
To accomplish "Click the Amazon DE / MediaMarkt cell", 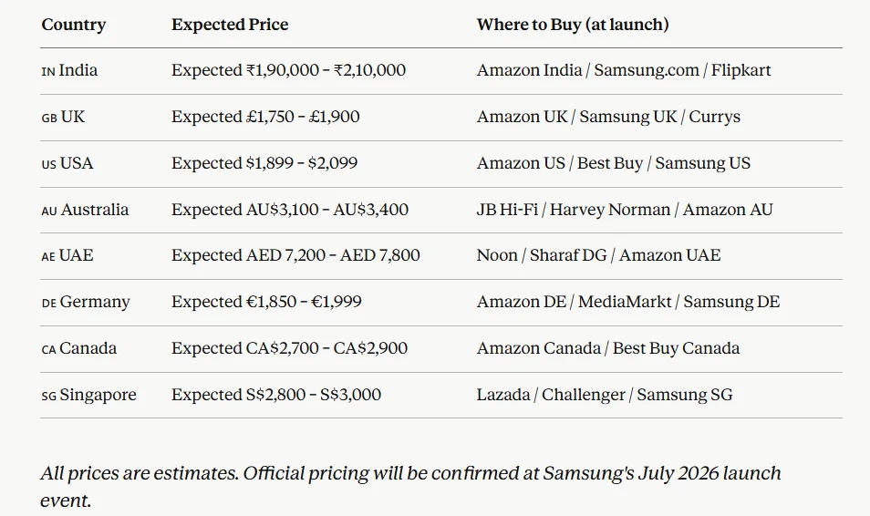I will 627,302.
